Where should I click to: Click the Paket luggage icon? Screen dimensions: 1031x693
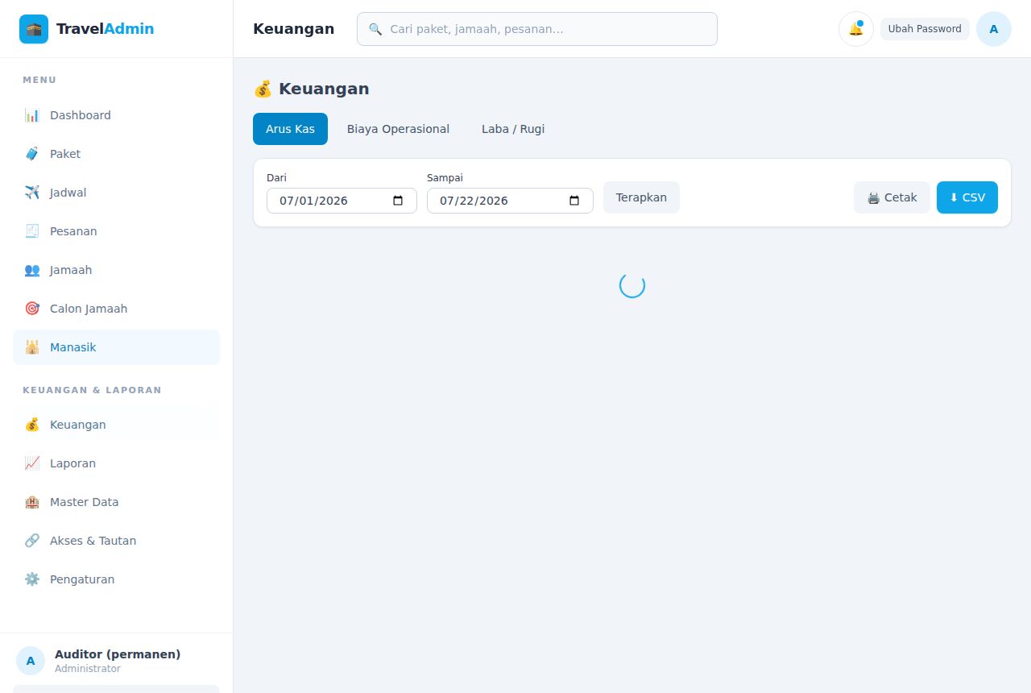[x=32, y=154]
